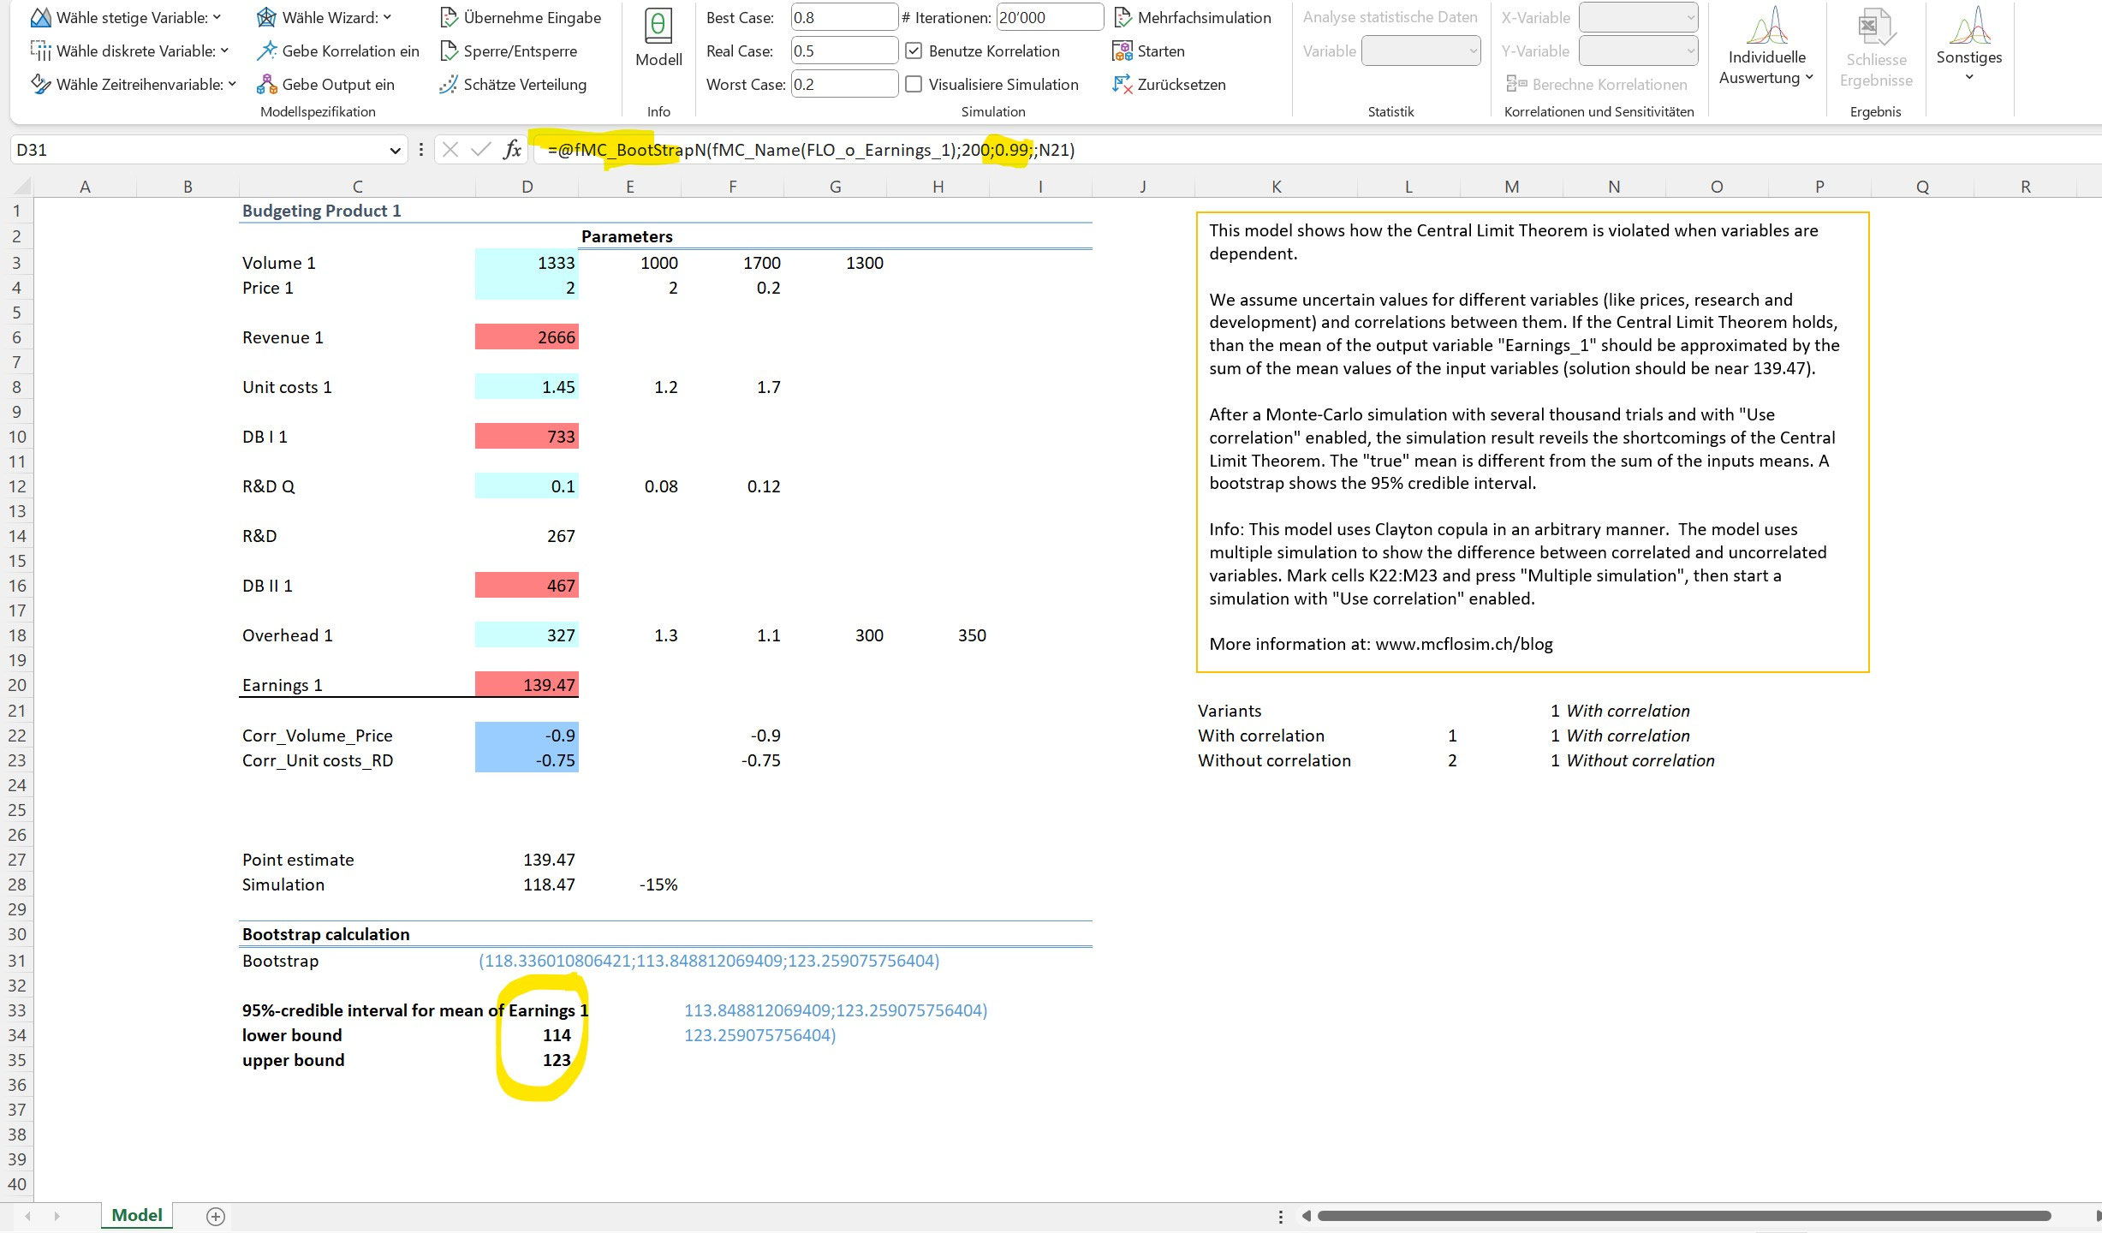The width and height of the screenshot is (2102, 1233).
Task: Click the Sperre/Entsperre icon
Action: point(450,51)
